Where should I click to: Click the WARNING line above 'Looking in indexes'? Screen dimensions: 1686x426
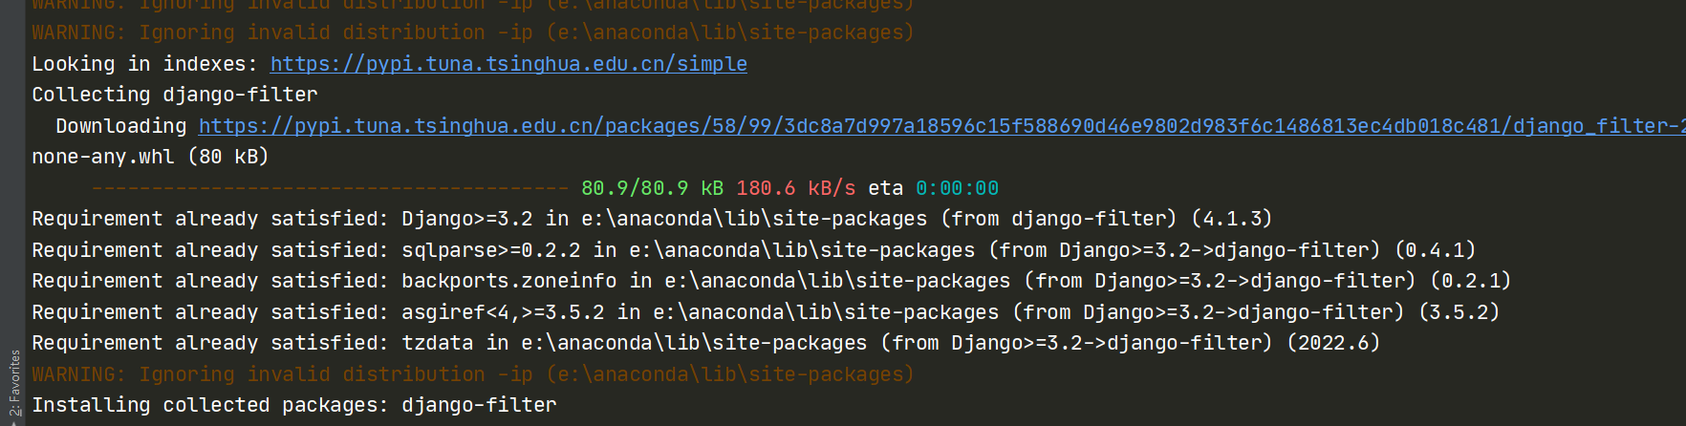472,32
